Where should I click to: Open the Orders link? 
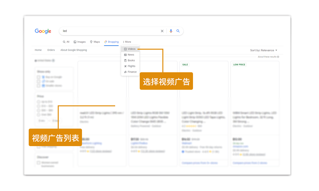(x=51, y=50)
